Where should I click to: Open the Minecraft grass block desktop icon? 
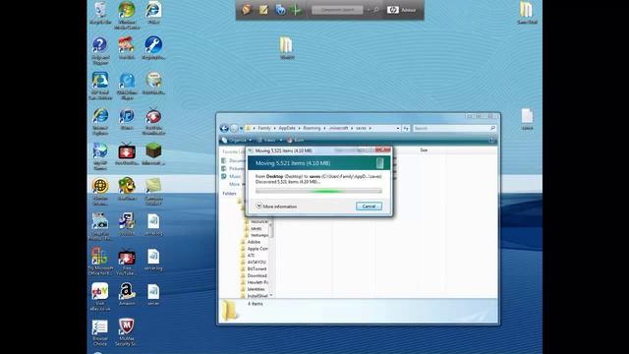(x=153, y=154)
